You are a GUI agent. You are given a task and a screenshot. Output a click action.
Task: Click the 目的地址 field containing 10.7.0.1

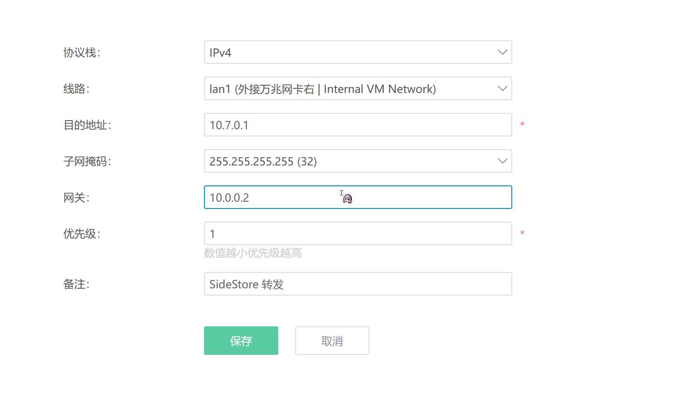(358, 125)
